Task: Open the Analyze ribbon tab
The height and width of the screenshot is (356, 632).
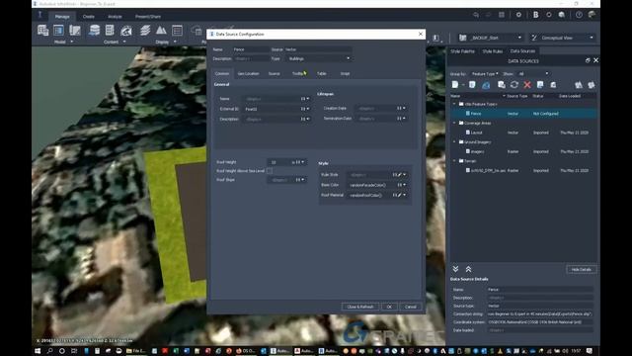Action: click(115, 17)
